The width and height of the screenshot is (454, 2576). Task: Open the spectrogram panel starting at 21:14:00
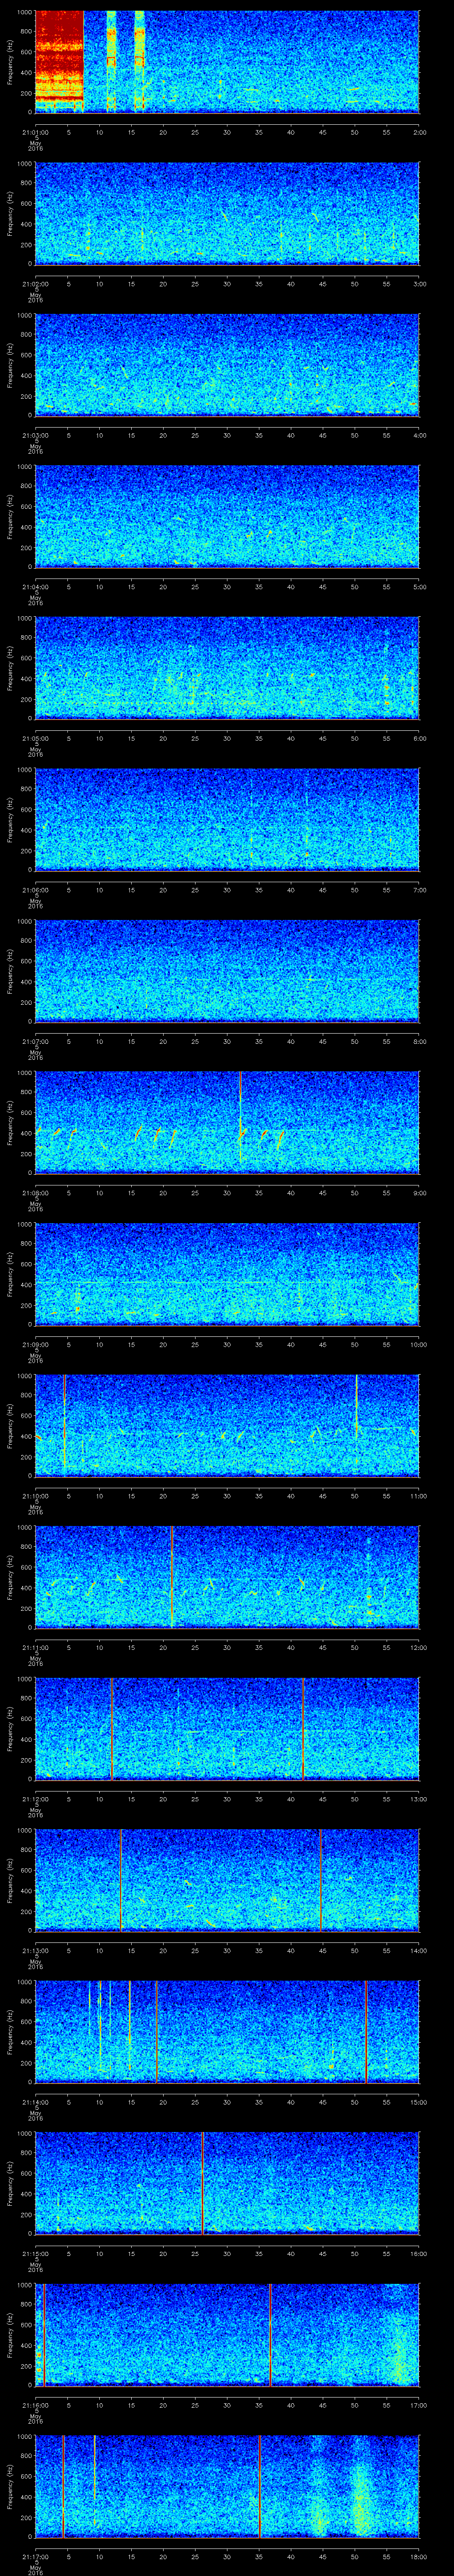pos(227,2032)
